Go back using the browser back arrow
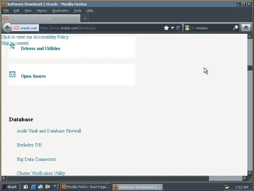Screen dimensions: 254x191 point(7,28)
